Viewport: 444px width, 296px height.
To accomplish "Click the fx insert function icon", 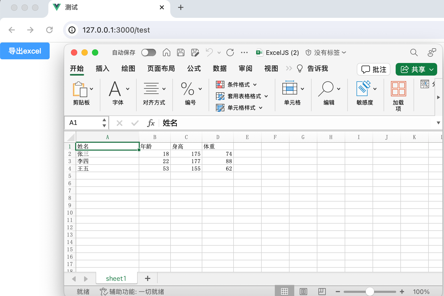I will [x=151, y=123].
